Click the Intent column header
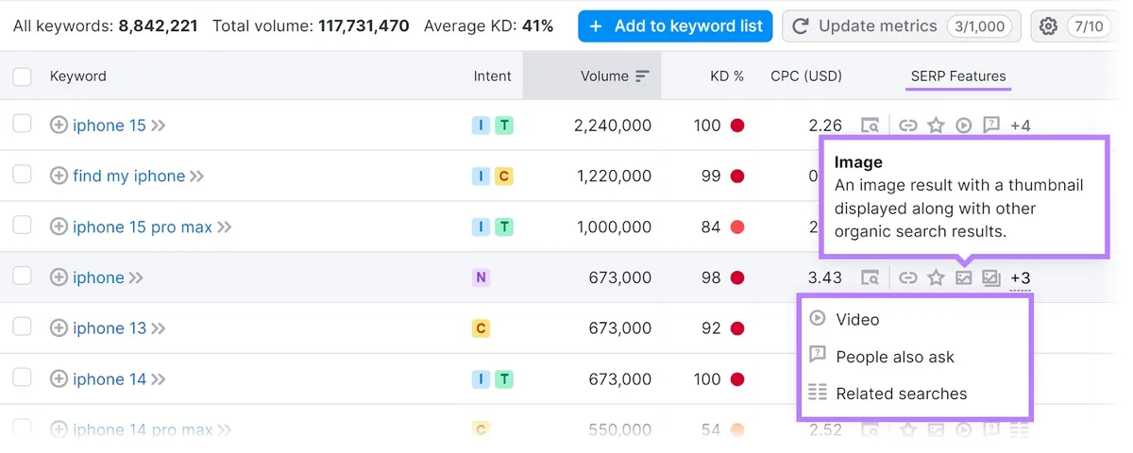Viewport: 1133px width, 453px height. 492,76
